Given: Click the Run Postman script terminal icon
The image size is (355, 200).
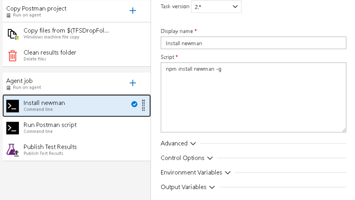Looking at the screenshot, I should click(x=13, y=128).
